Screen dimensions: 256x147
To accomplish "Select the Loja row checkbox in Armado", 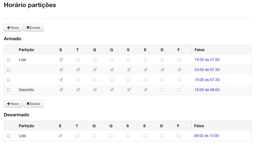I will tap(8, 60).
